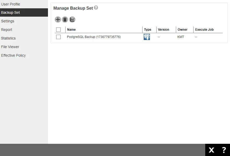The height and width of the screenshot is (156, 230).
Task: Switch to the Statistics section
Action: click(x=8, y=38)
